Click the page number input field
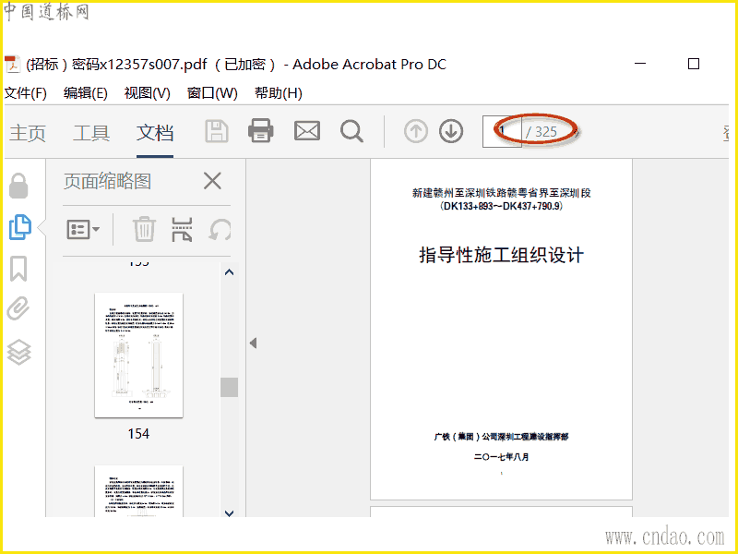The image size is (738, 554). (502, 131)
